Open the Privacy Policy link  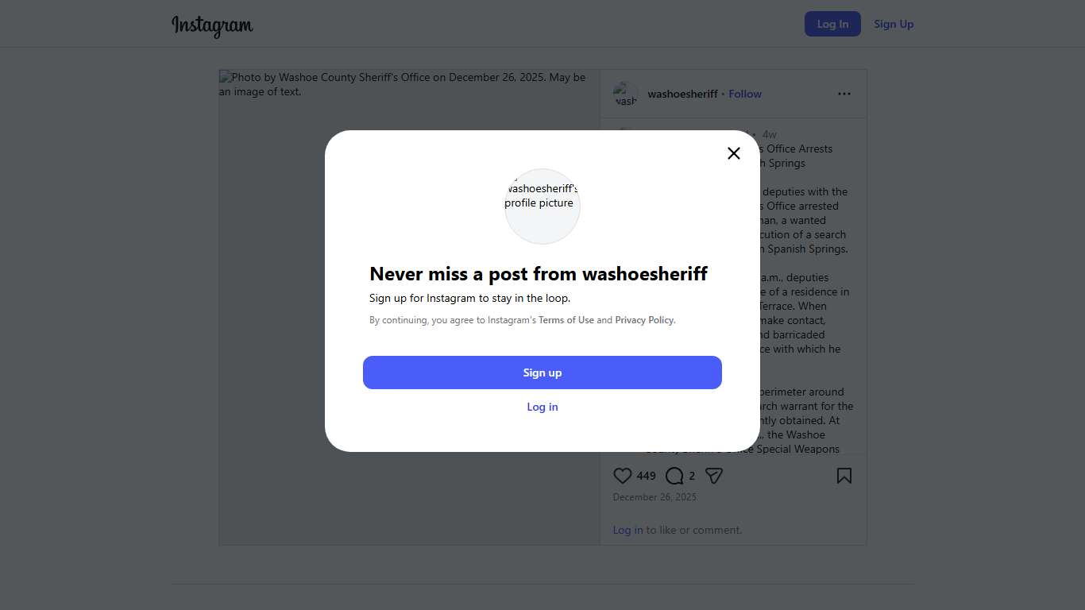pyautogui.click(x=644, y=320)
